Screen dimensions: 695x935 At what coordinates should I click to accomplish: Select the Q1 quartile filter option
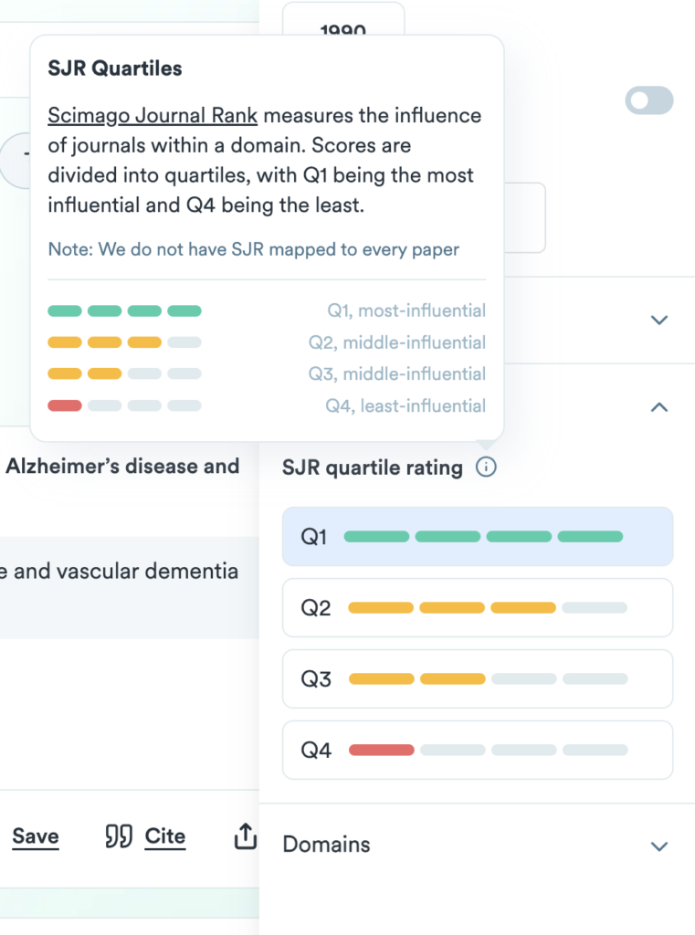click(478, 537)
